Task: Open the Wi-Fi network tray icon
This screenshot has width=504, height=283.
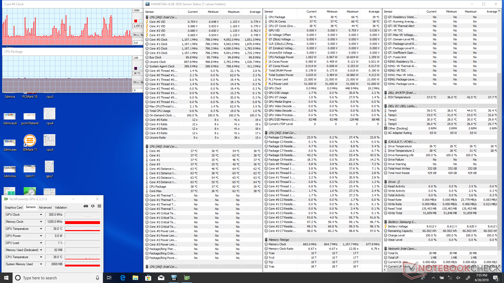Action: coord(450,278)
